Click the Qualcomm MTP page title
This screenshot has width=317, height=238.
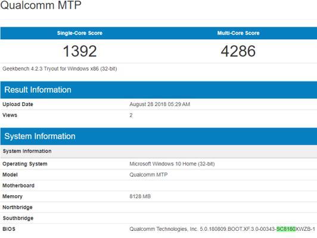[x=41, y=5]
